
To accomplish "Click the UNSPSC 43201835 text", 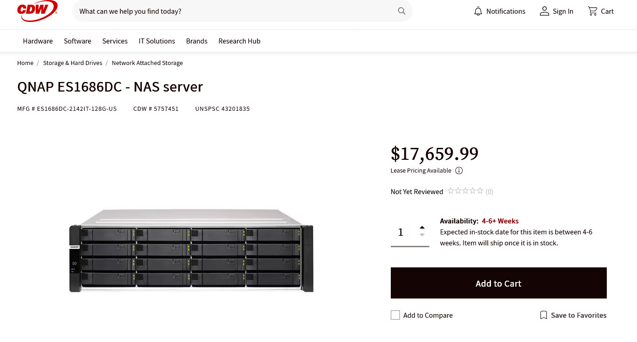I will [222, 109].
